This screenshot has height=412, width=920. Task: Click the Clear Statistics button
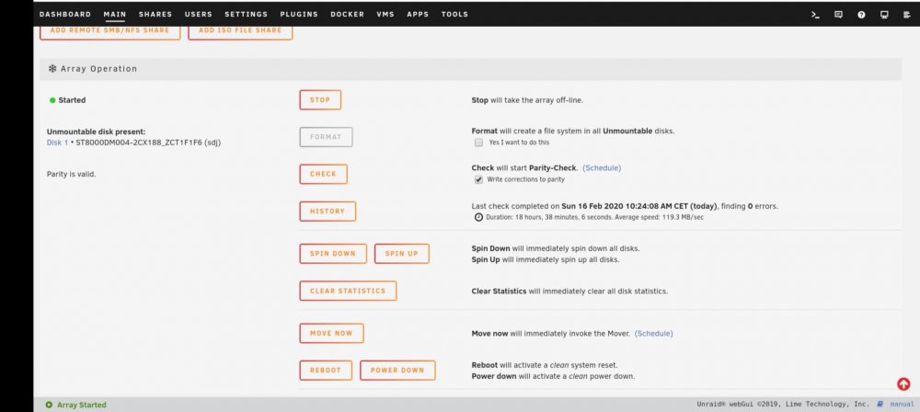[348, 291]
